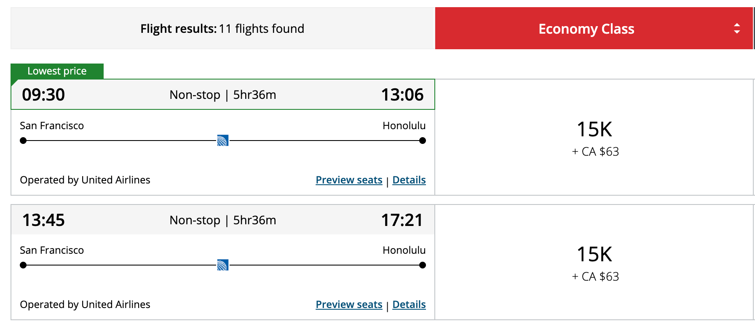The height and width of the screenshot is (324, 755).
Task: Click United Airlines logo on 09:30 flight
Action: [222, 141]
